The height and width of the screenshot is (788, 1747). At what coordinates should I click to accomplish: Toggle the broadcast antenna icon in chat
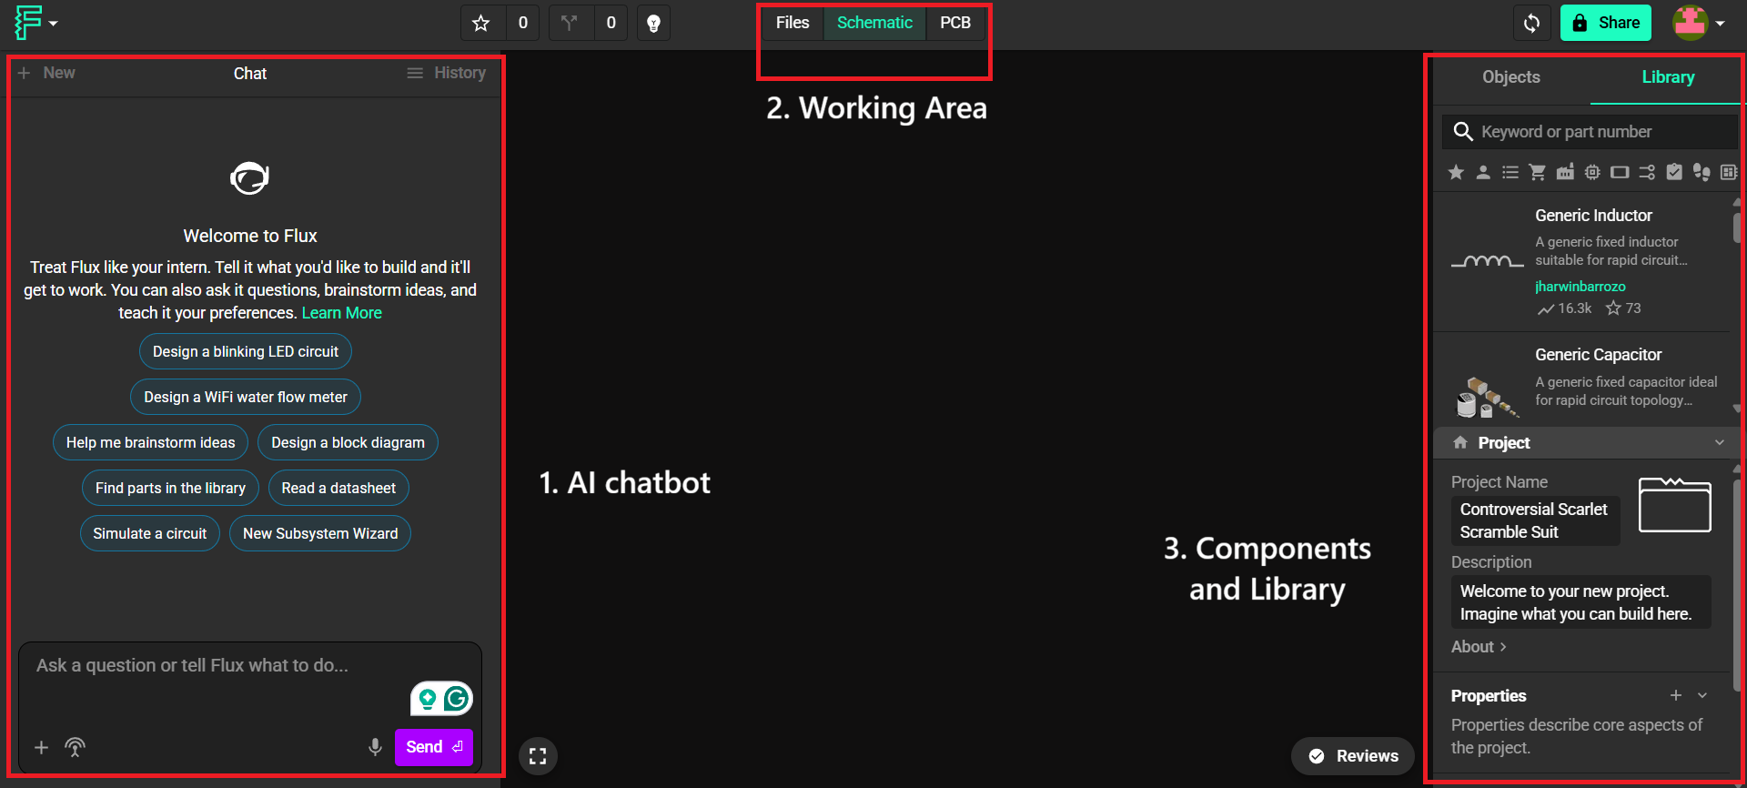pos(76,747)
